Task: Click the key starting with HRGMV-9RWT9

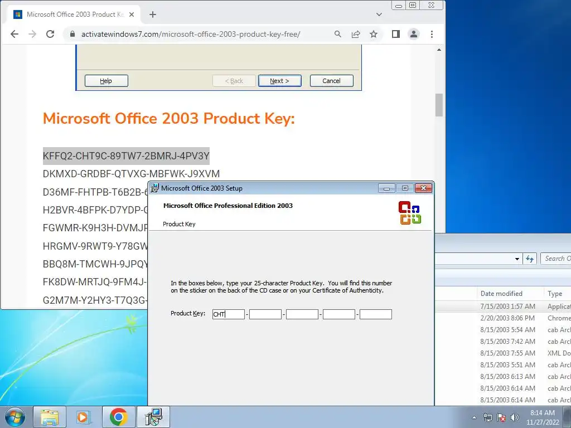Action: (x=95, y=246)
